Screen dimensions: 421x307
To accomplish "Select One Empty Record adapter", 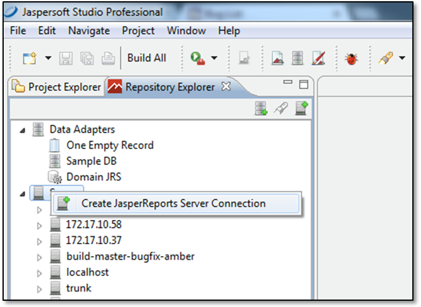I will click(x=110, y=145).
